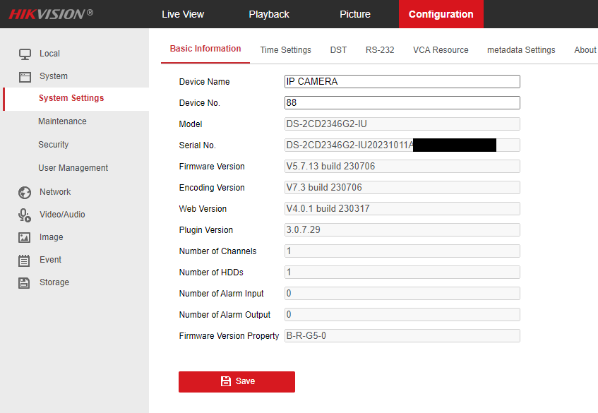598x413 pixels.
Task: Click the Network globe icon
Action: [x=25, y=192]
